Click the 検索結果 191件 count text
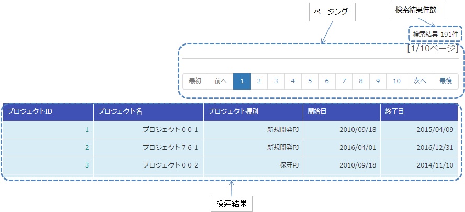Screen dimensions: 465x212 click(435, 34)
